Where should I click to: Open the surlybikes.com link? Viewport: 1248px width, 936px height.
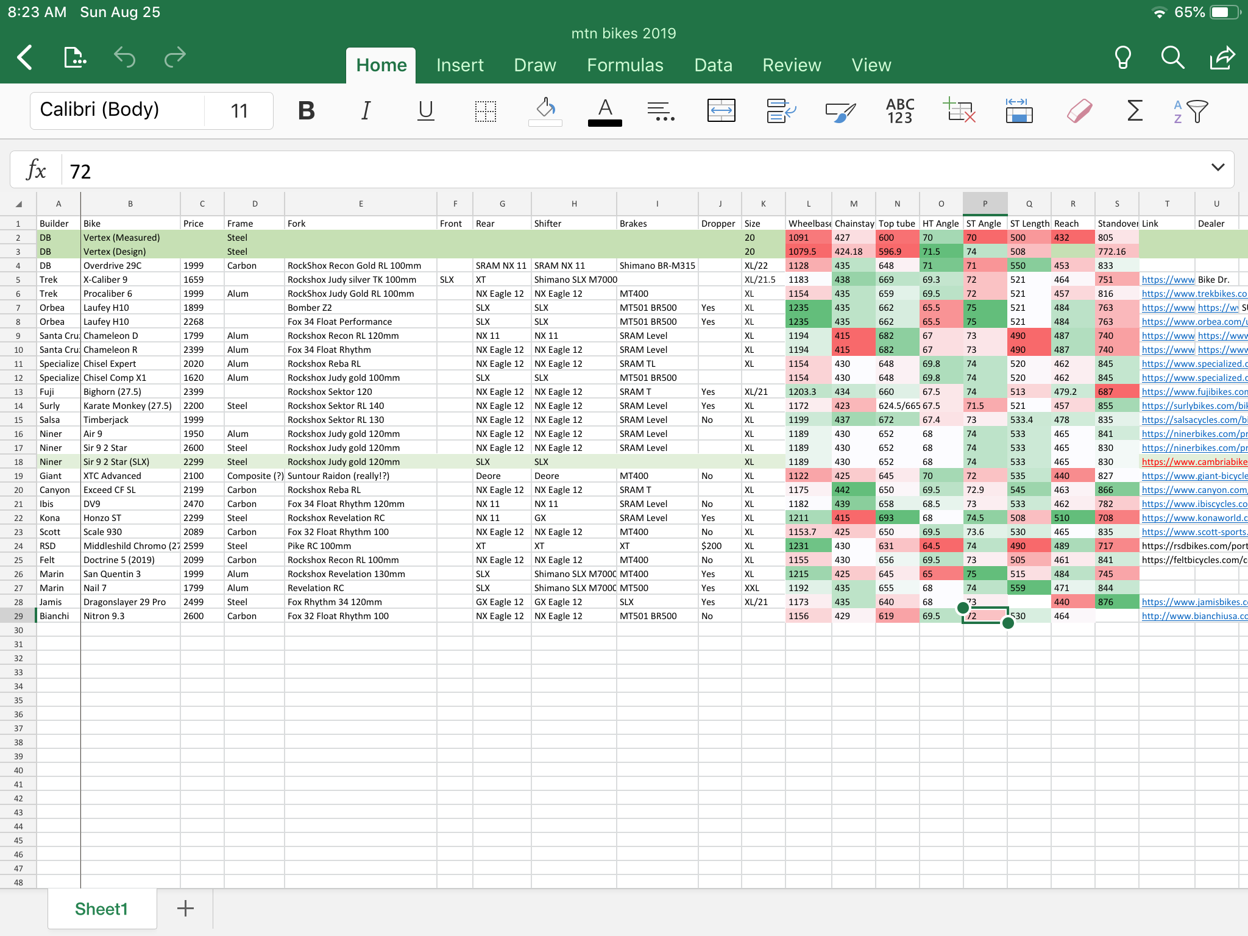(x=1194, y=406)
